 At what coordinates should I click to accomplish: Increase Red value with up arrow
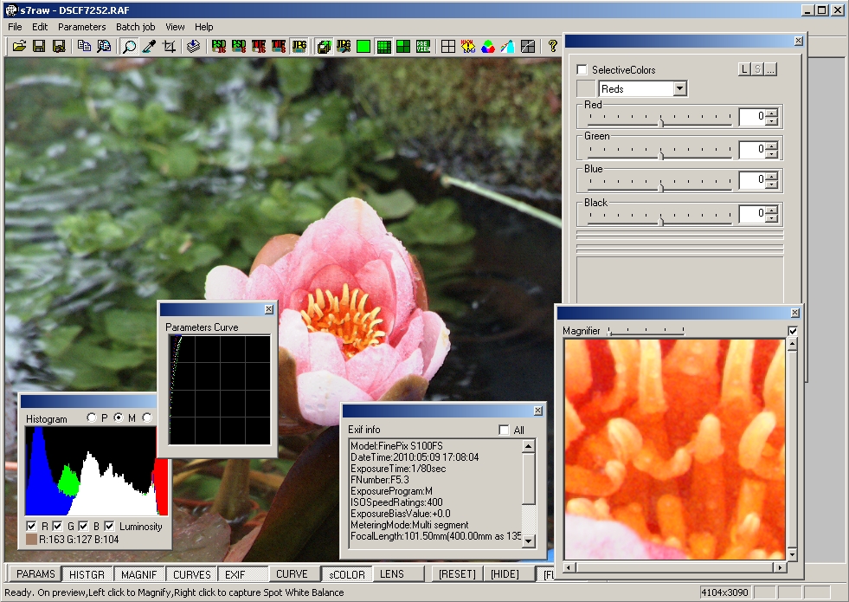tap(772, 113)
